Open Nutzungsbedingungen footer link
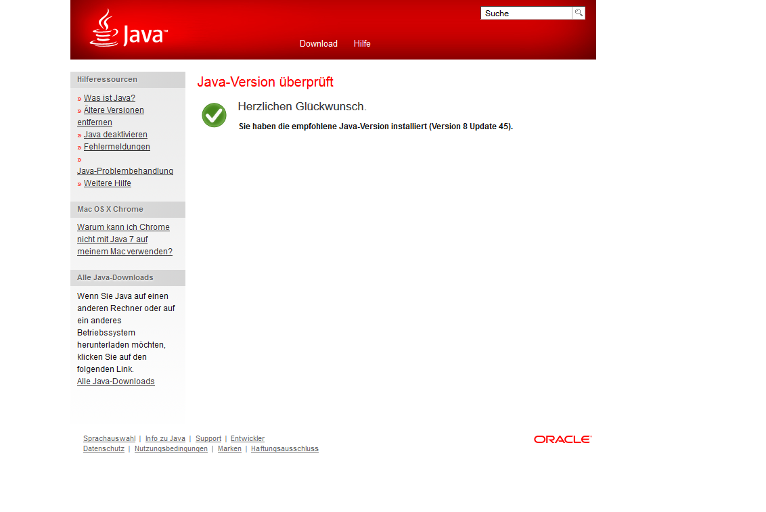The image size is (766, 512). click(x=171, y=449)
